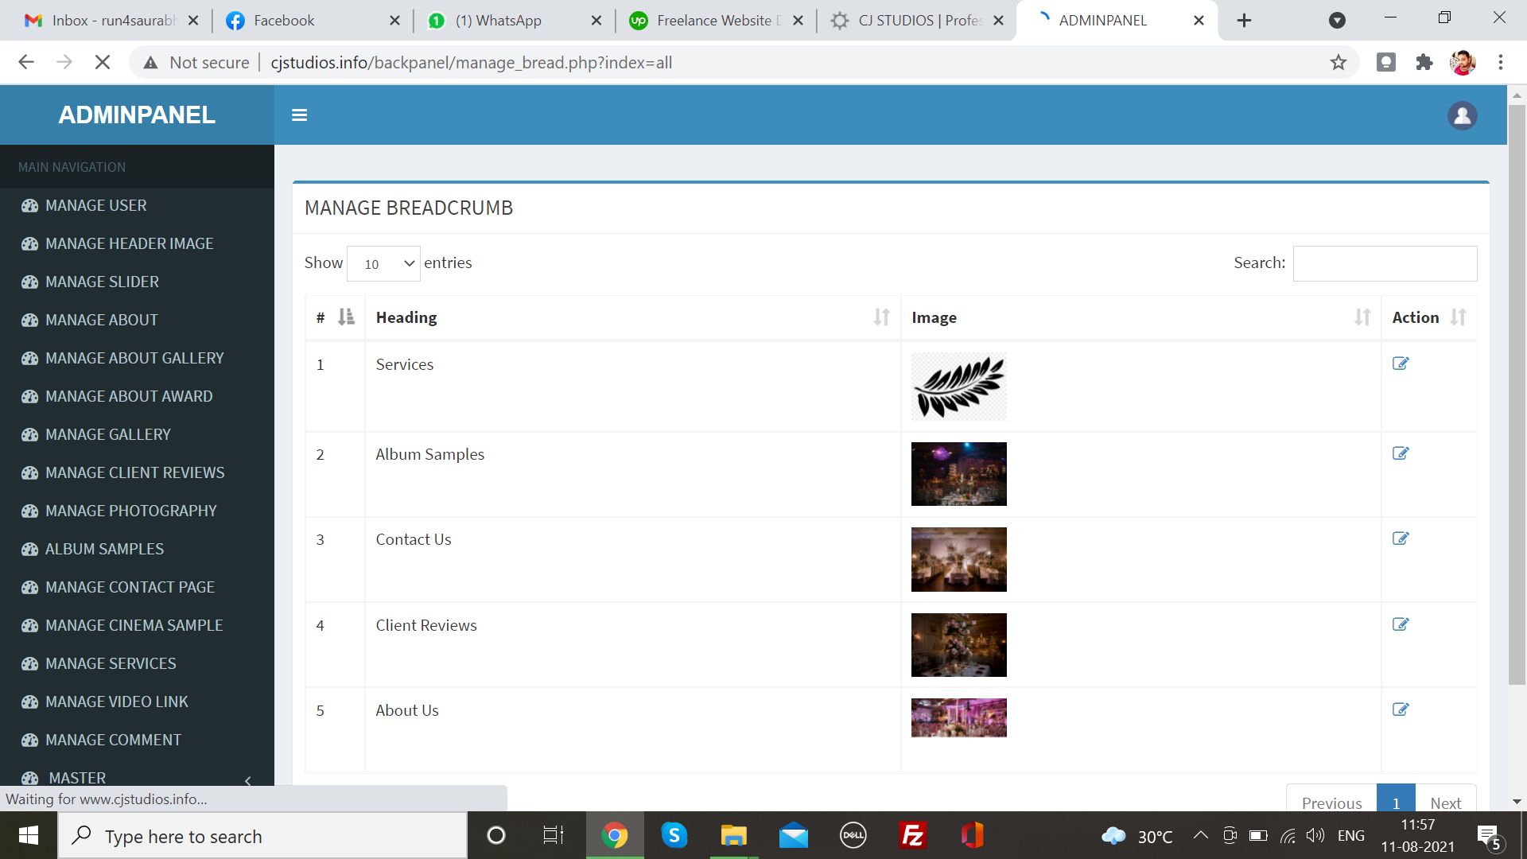This screenshot has width=1527, height=859.
Task: Open the Windows Start menu
Action: [29, 835]
